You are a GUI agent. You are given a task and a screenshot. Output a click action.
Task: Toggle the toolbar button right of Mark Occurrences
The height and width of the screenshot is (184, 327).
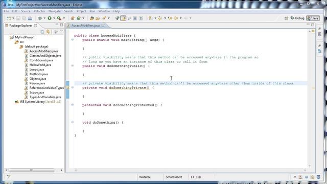tap(129, 18)
